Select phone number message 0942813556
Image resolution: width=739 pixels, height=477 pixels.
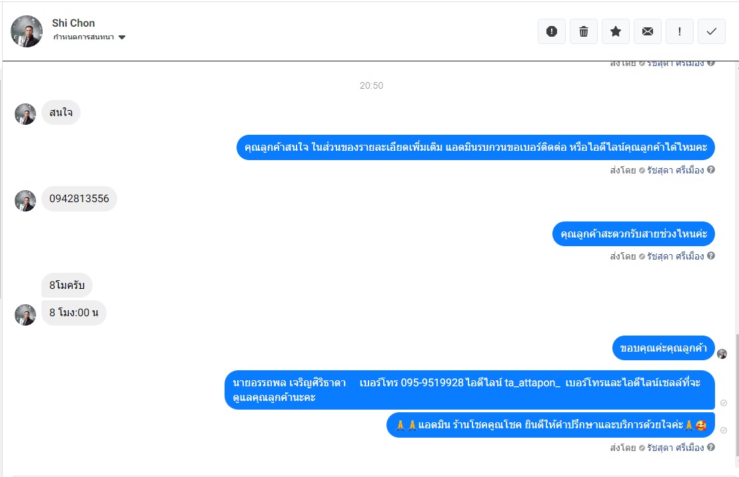tap(79, 199)
